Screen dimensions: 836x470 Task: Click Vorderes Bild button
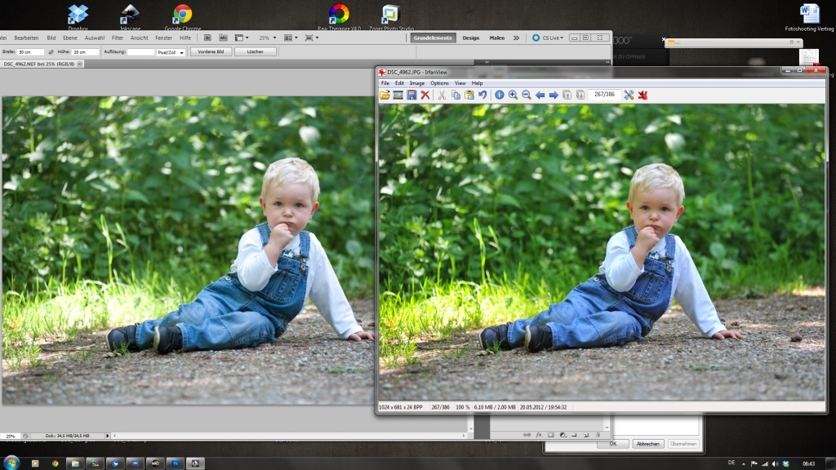[211, 51]
